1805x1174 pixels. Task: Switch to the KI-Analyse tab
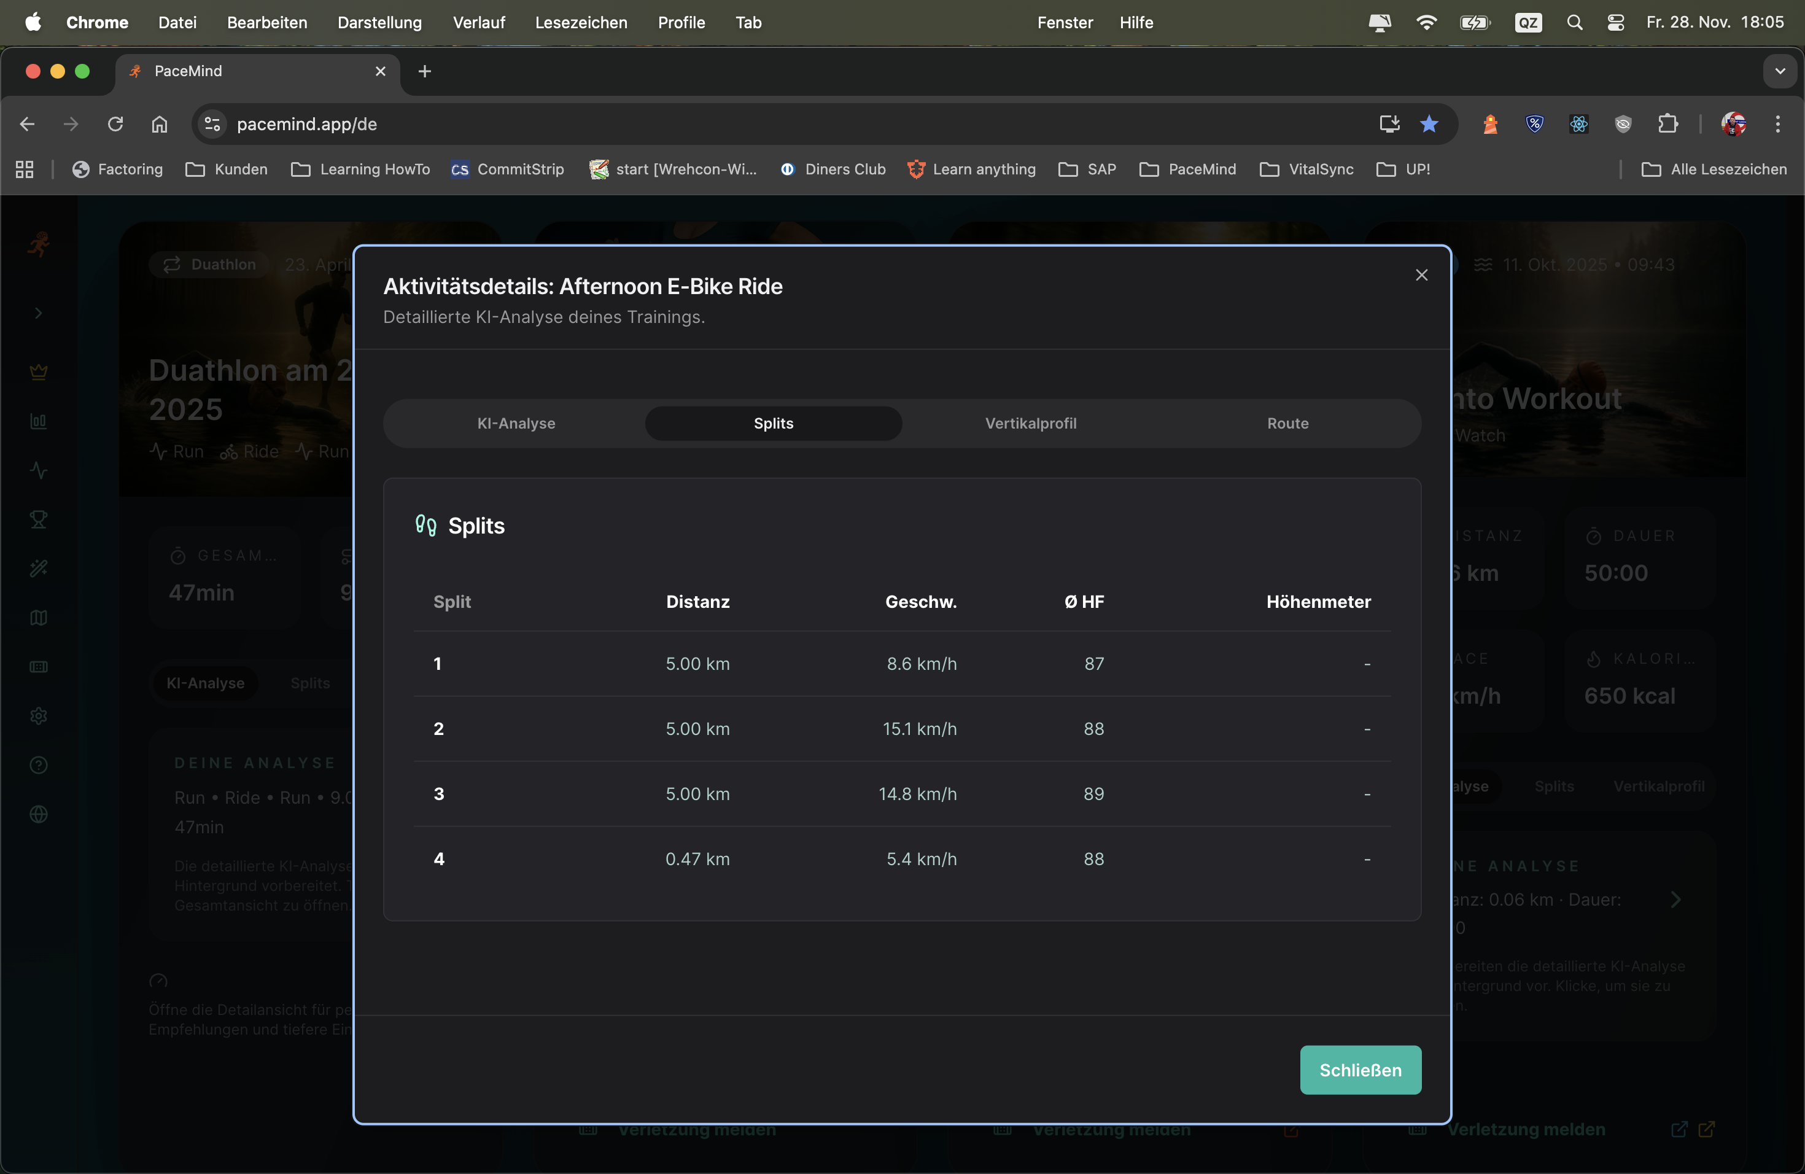(516, 423)
